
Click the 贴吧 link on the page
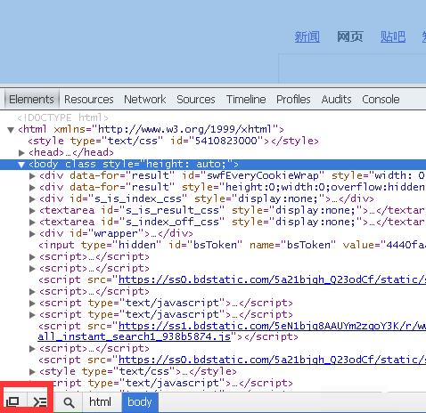pos(393,37)
